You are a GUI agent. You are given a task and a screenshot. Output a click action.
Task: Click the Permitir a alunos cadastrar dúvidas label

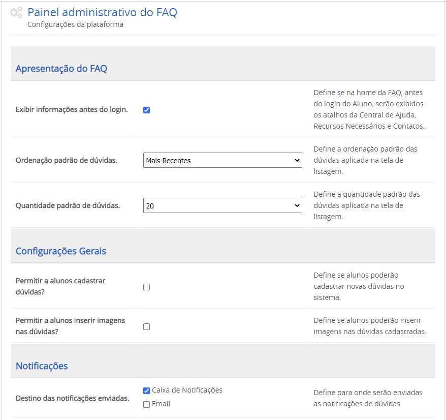pyautogui.click(x=60, y=286)
